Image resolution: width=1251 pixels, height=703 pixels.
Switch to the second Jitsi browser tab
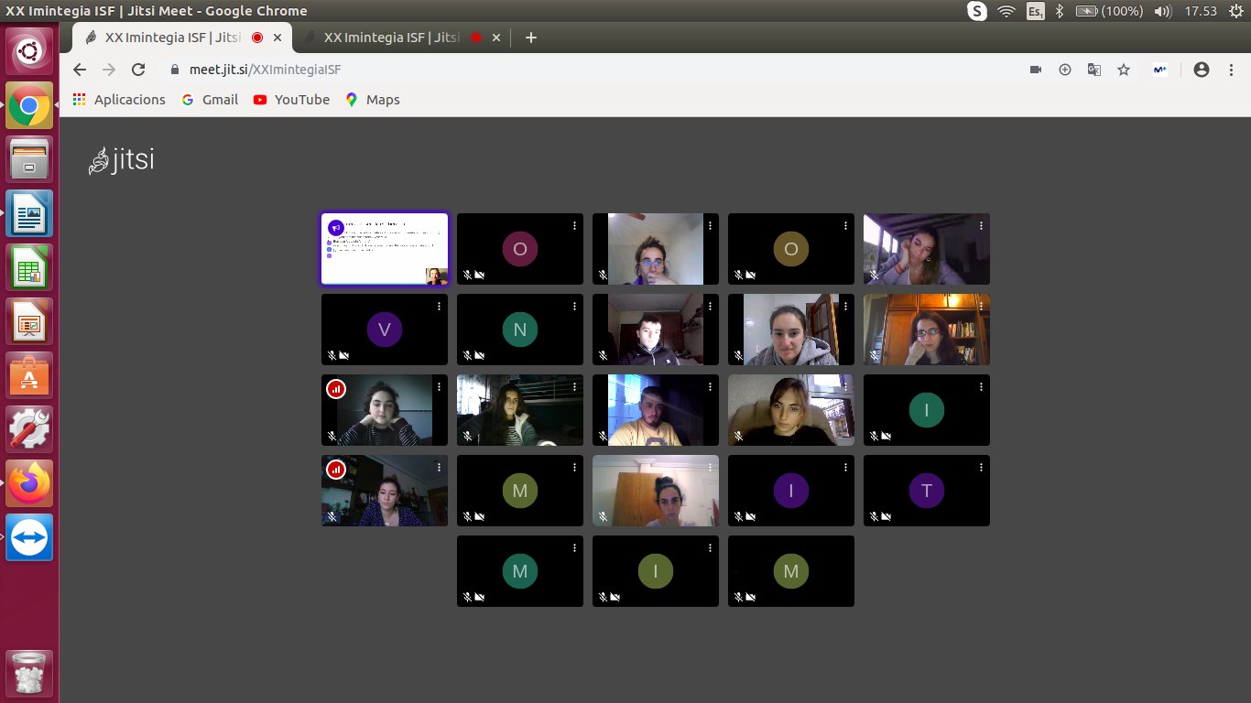click(x=392, y=38)
